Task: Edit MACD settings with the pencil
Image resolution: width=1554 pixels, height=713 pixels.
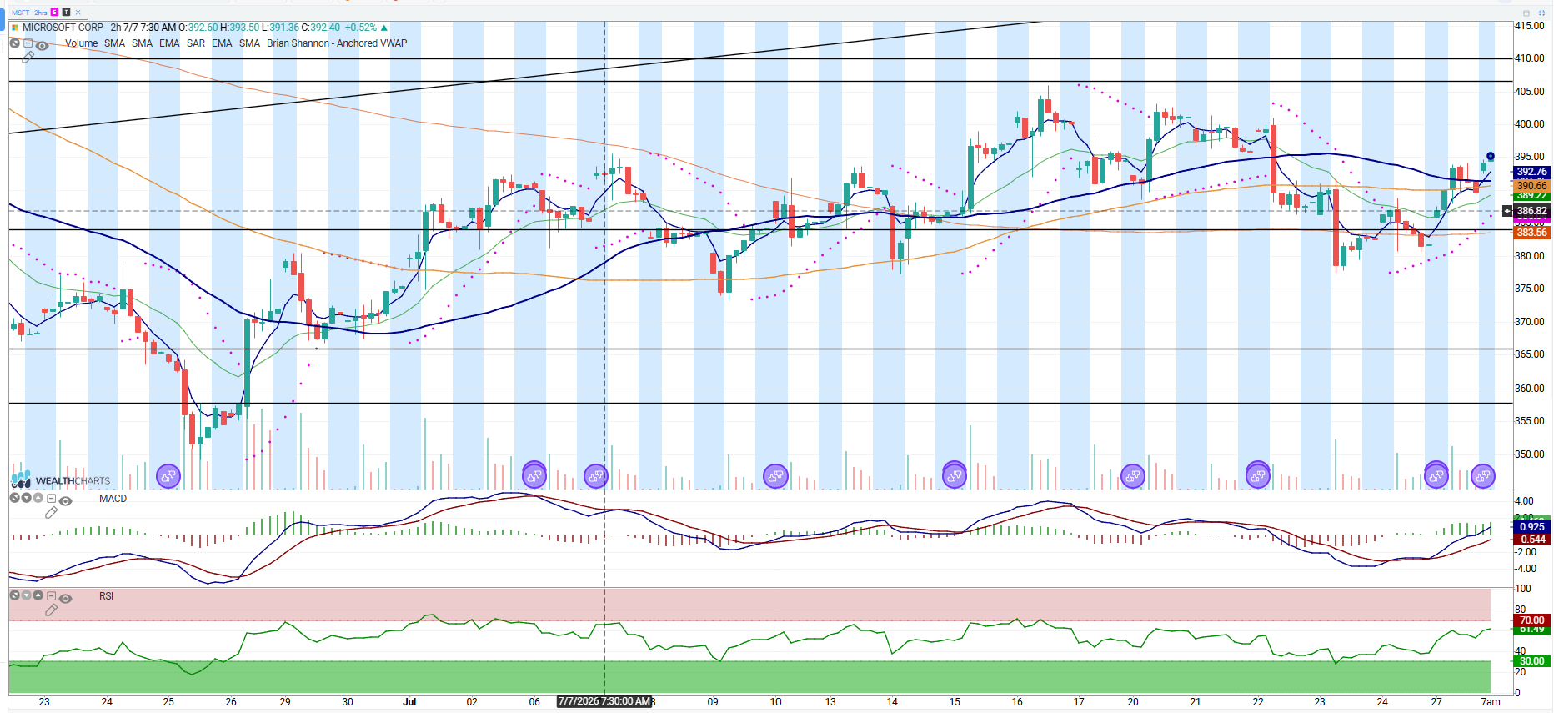Action: point(51,512)
